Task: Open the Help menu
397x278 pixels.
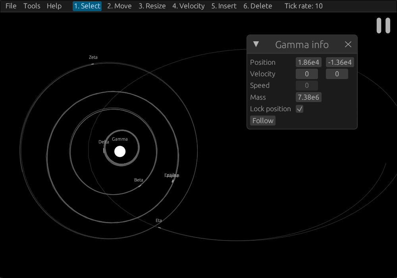Action: 54,6
